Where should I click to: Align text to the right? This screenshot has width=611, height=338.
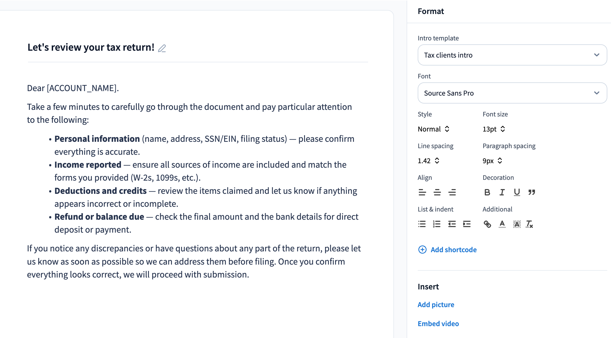(452, 192)
